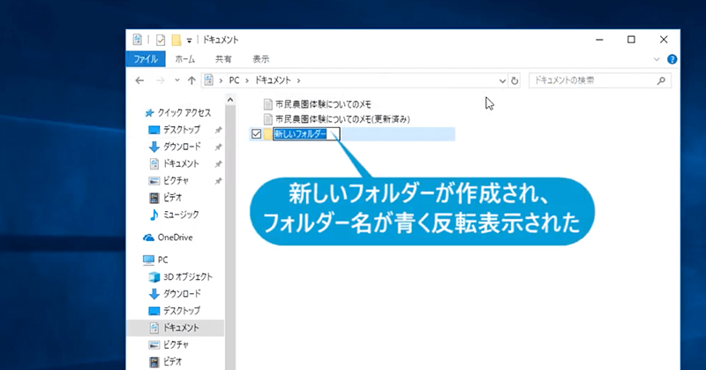Click the up arrow of the navigation scrollbar
This screenshot has width=706, height=370.
click(230, 100)
